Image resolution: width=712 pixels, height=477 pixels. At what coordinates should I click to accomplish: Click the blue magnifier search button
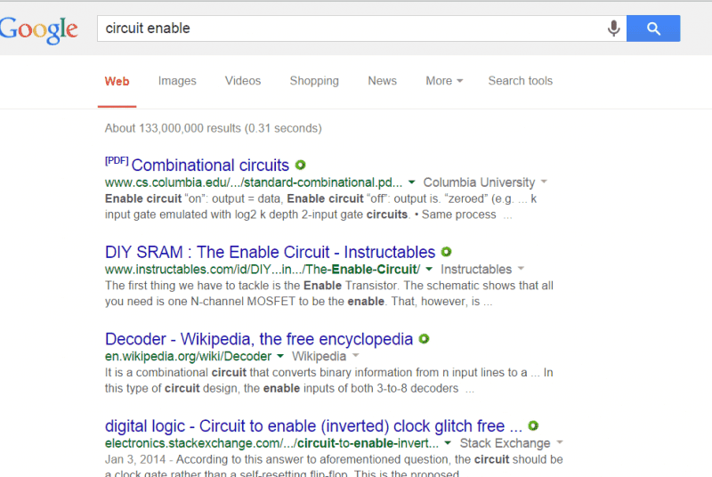[x=653, y=28]
